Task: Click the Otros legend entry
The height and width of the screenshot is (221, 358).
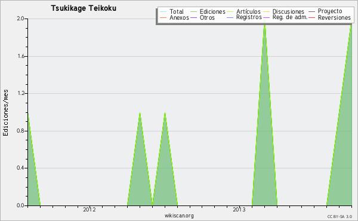Action: (207, 17)
